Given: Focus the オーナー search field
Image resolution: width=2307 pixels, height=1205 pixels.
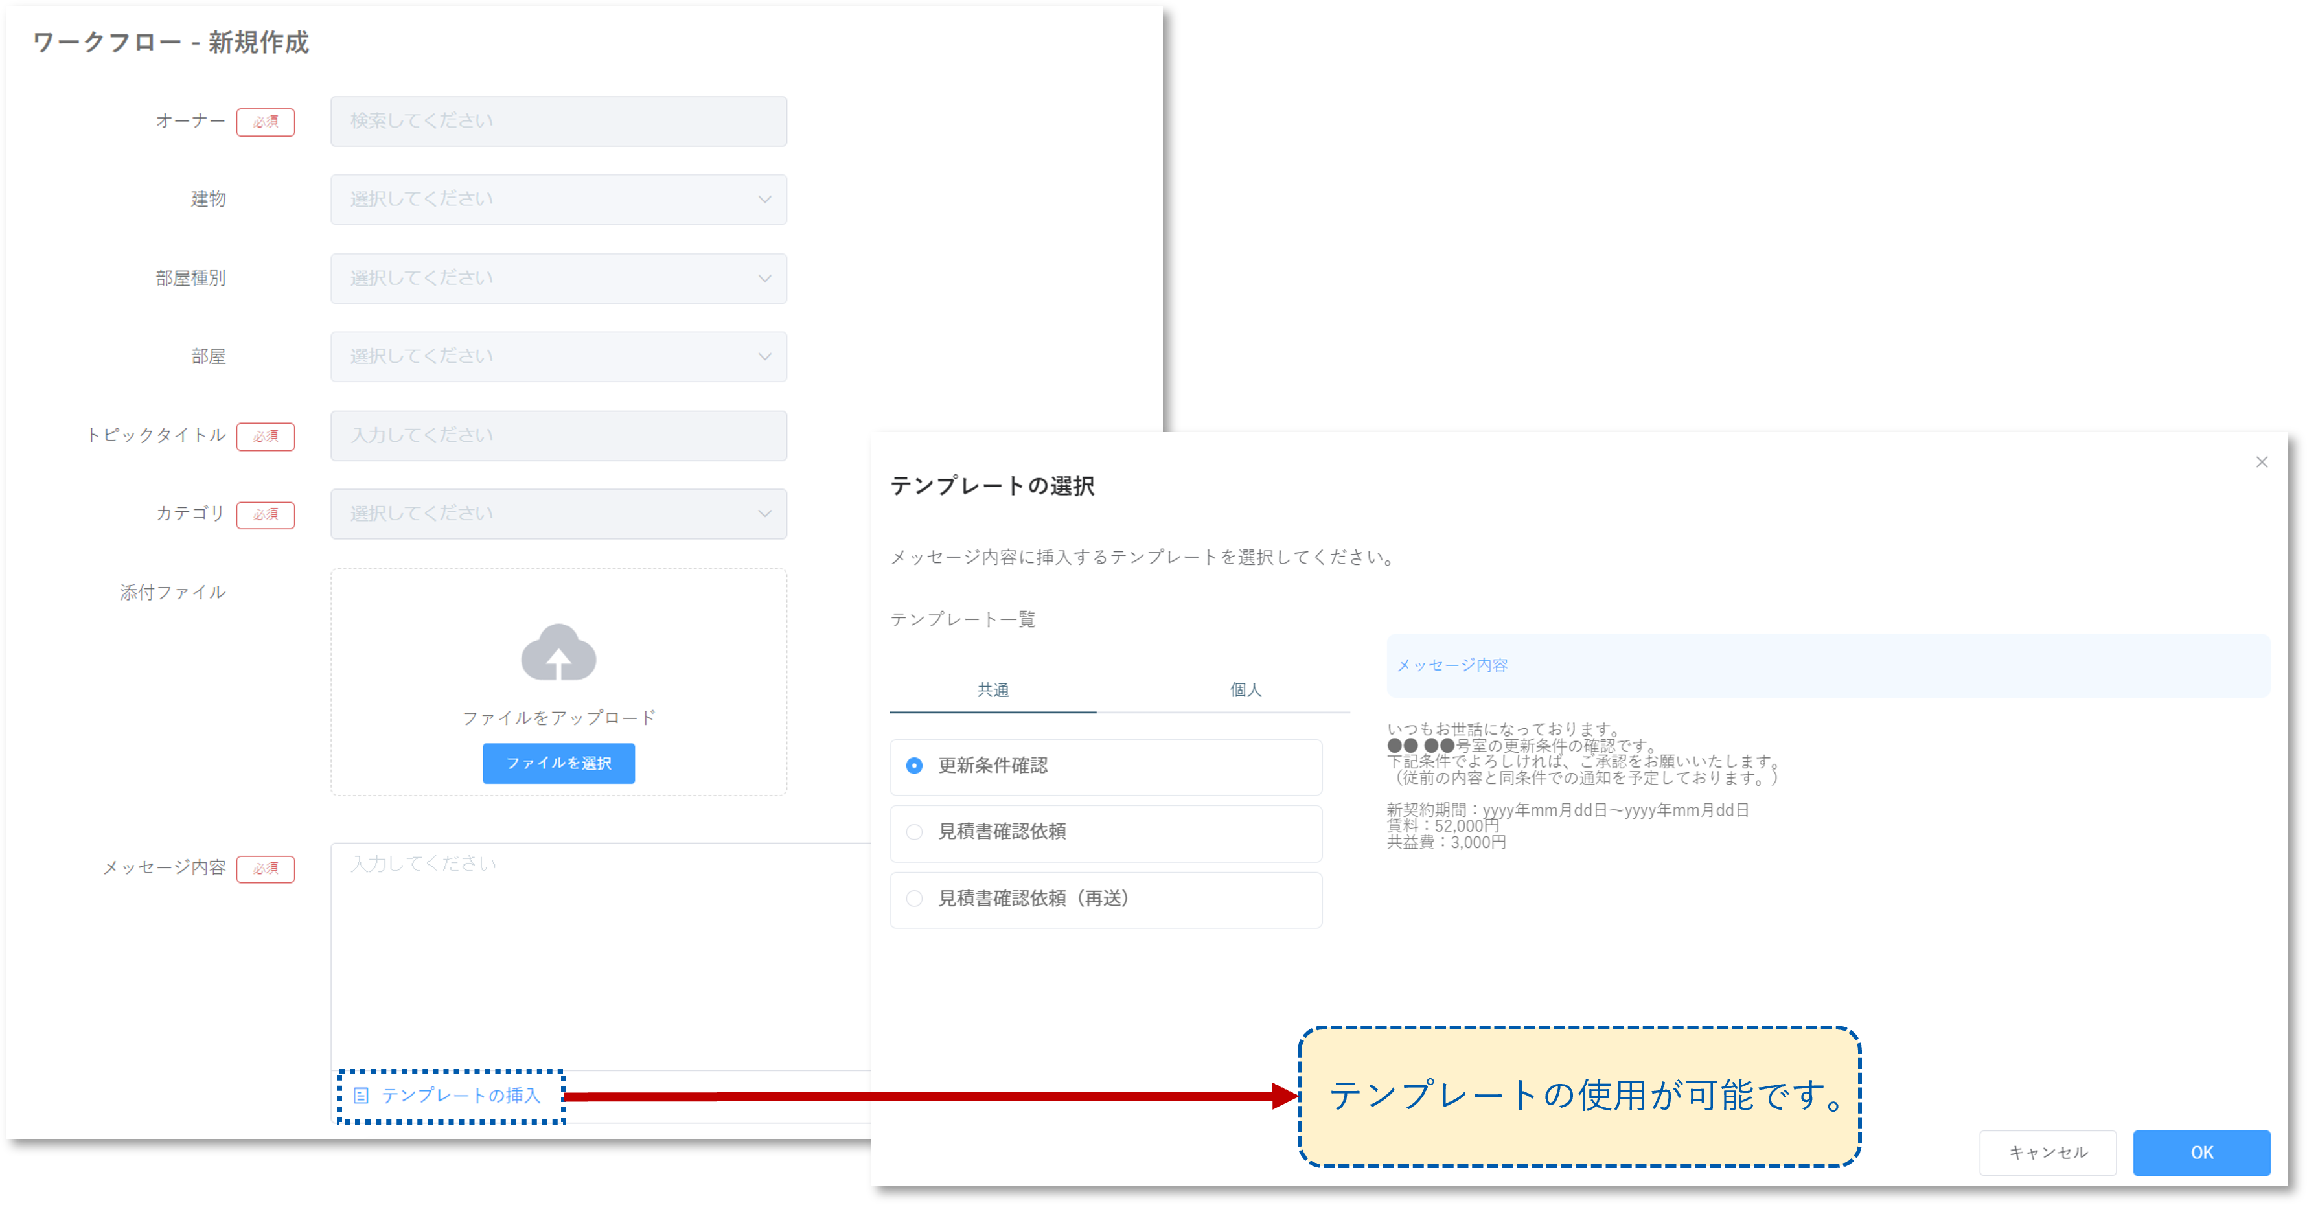Looking at the screenshot, I should tap(558, 121).
